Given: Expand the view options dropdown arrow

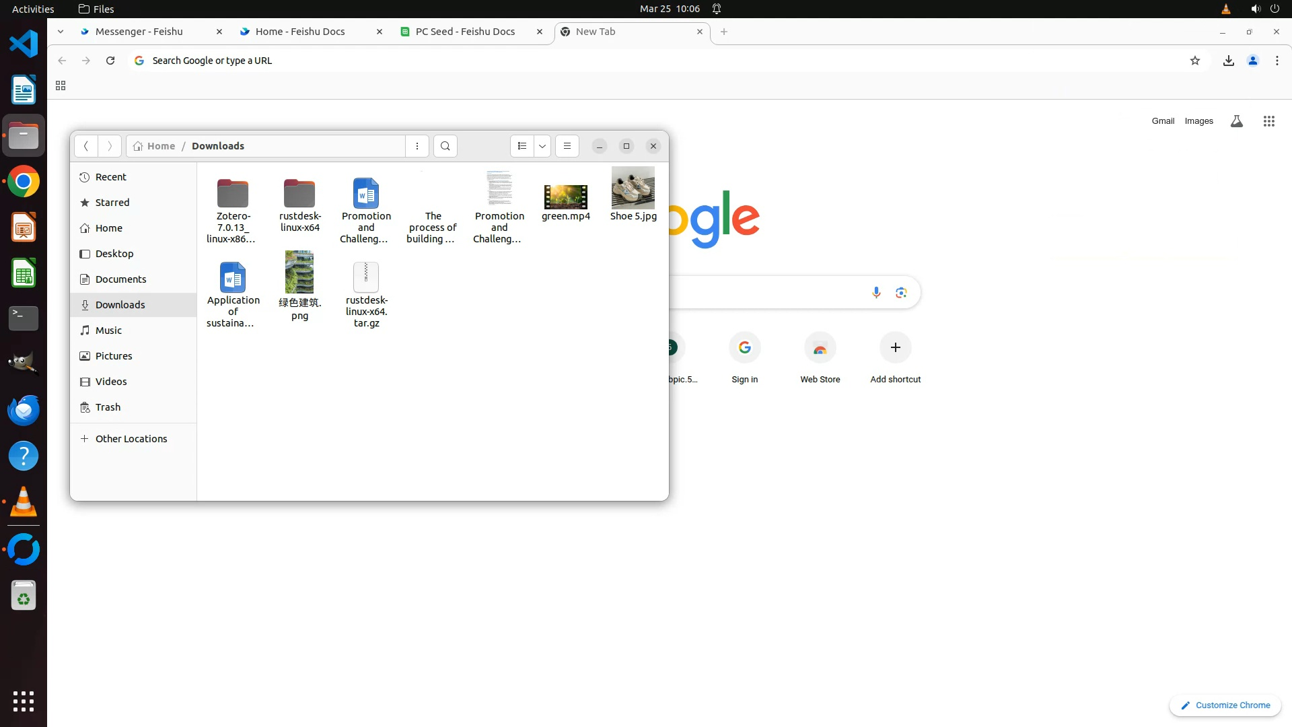Looking at the screenshot, I should point(542,146).
